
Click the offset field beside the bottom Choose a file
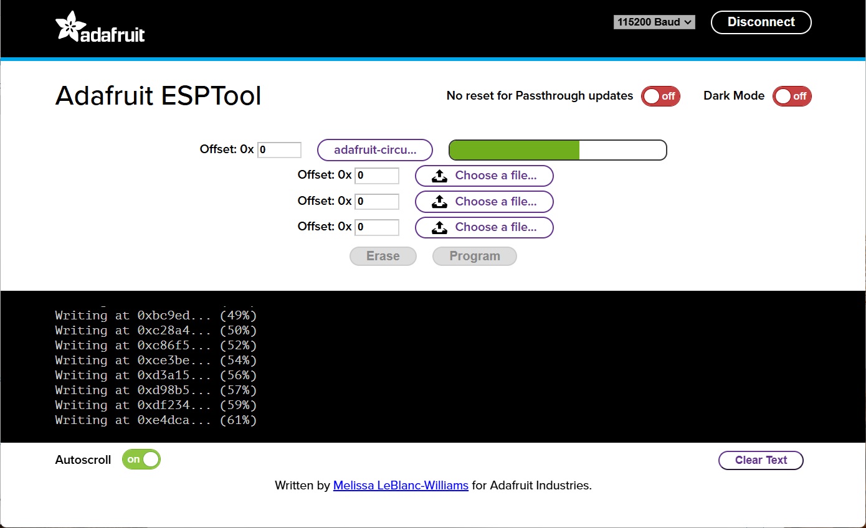coord(377,227)
